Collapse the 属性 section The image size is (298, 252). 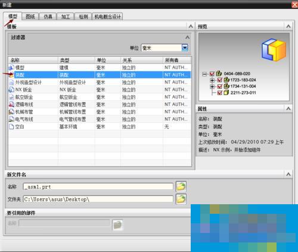pos(288,109)
